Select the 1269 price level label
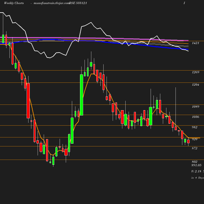This screenshot has width=204, height=204. (x=195, y=72)
